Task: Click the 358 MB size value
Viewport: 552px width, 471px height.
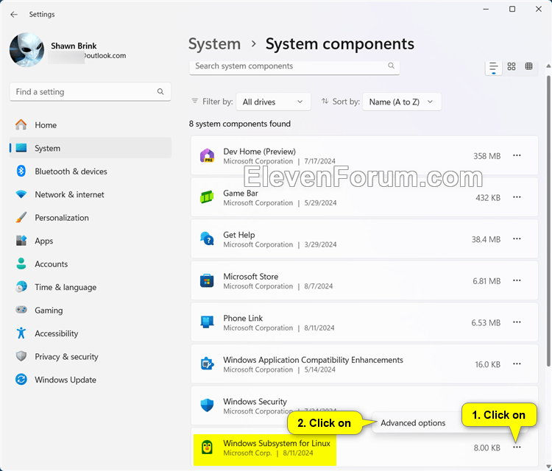Action: click(x=487, y=156)
